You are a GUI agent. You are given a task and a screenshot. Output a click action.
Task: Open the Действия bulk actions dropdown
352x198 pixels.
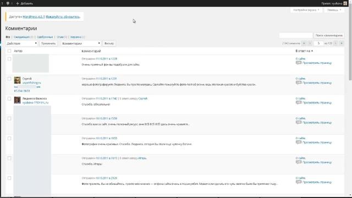coord(21,43)
